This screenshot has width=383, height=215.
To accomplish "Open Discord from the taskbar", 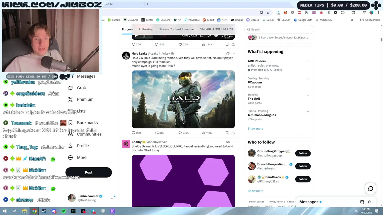I will [54, 211].
